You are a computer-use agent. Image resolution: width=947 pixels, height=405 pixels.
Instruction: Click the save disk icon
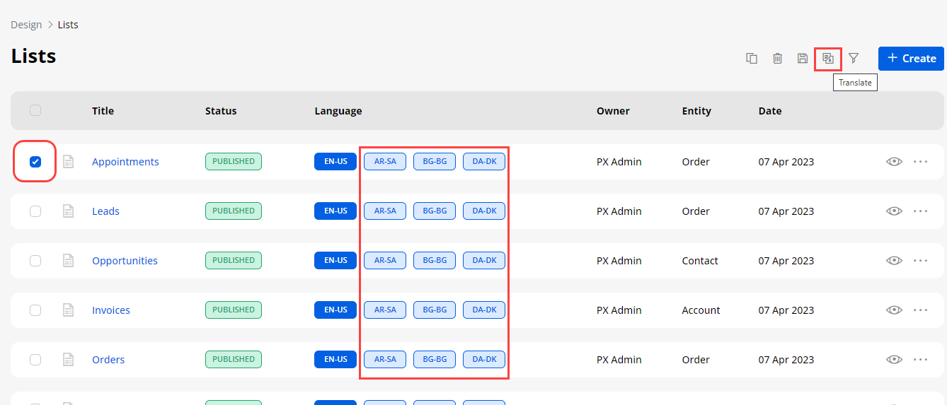pyautogui.click(x=802, y=59)
